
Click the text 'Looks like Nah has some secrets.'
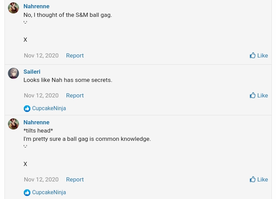[x=68, y=80]
